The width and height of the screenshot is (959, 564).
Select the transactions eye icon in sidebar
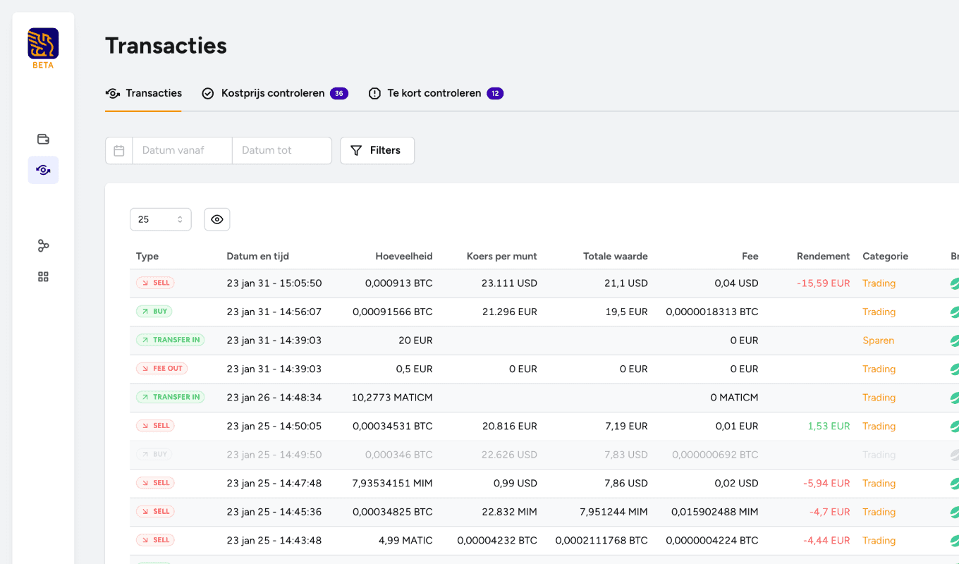[43, 170]
